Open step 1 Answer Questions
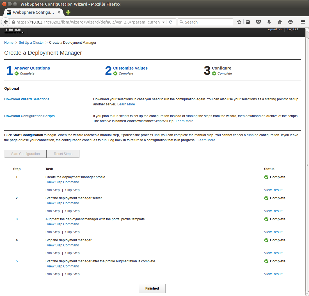The image size is (309, 296). pyautogui.click(x=32, y=68)
